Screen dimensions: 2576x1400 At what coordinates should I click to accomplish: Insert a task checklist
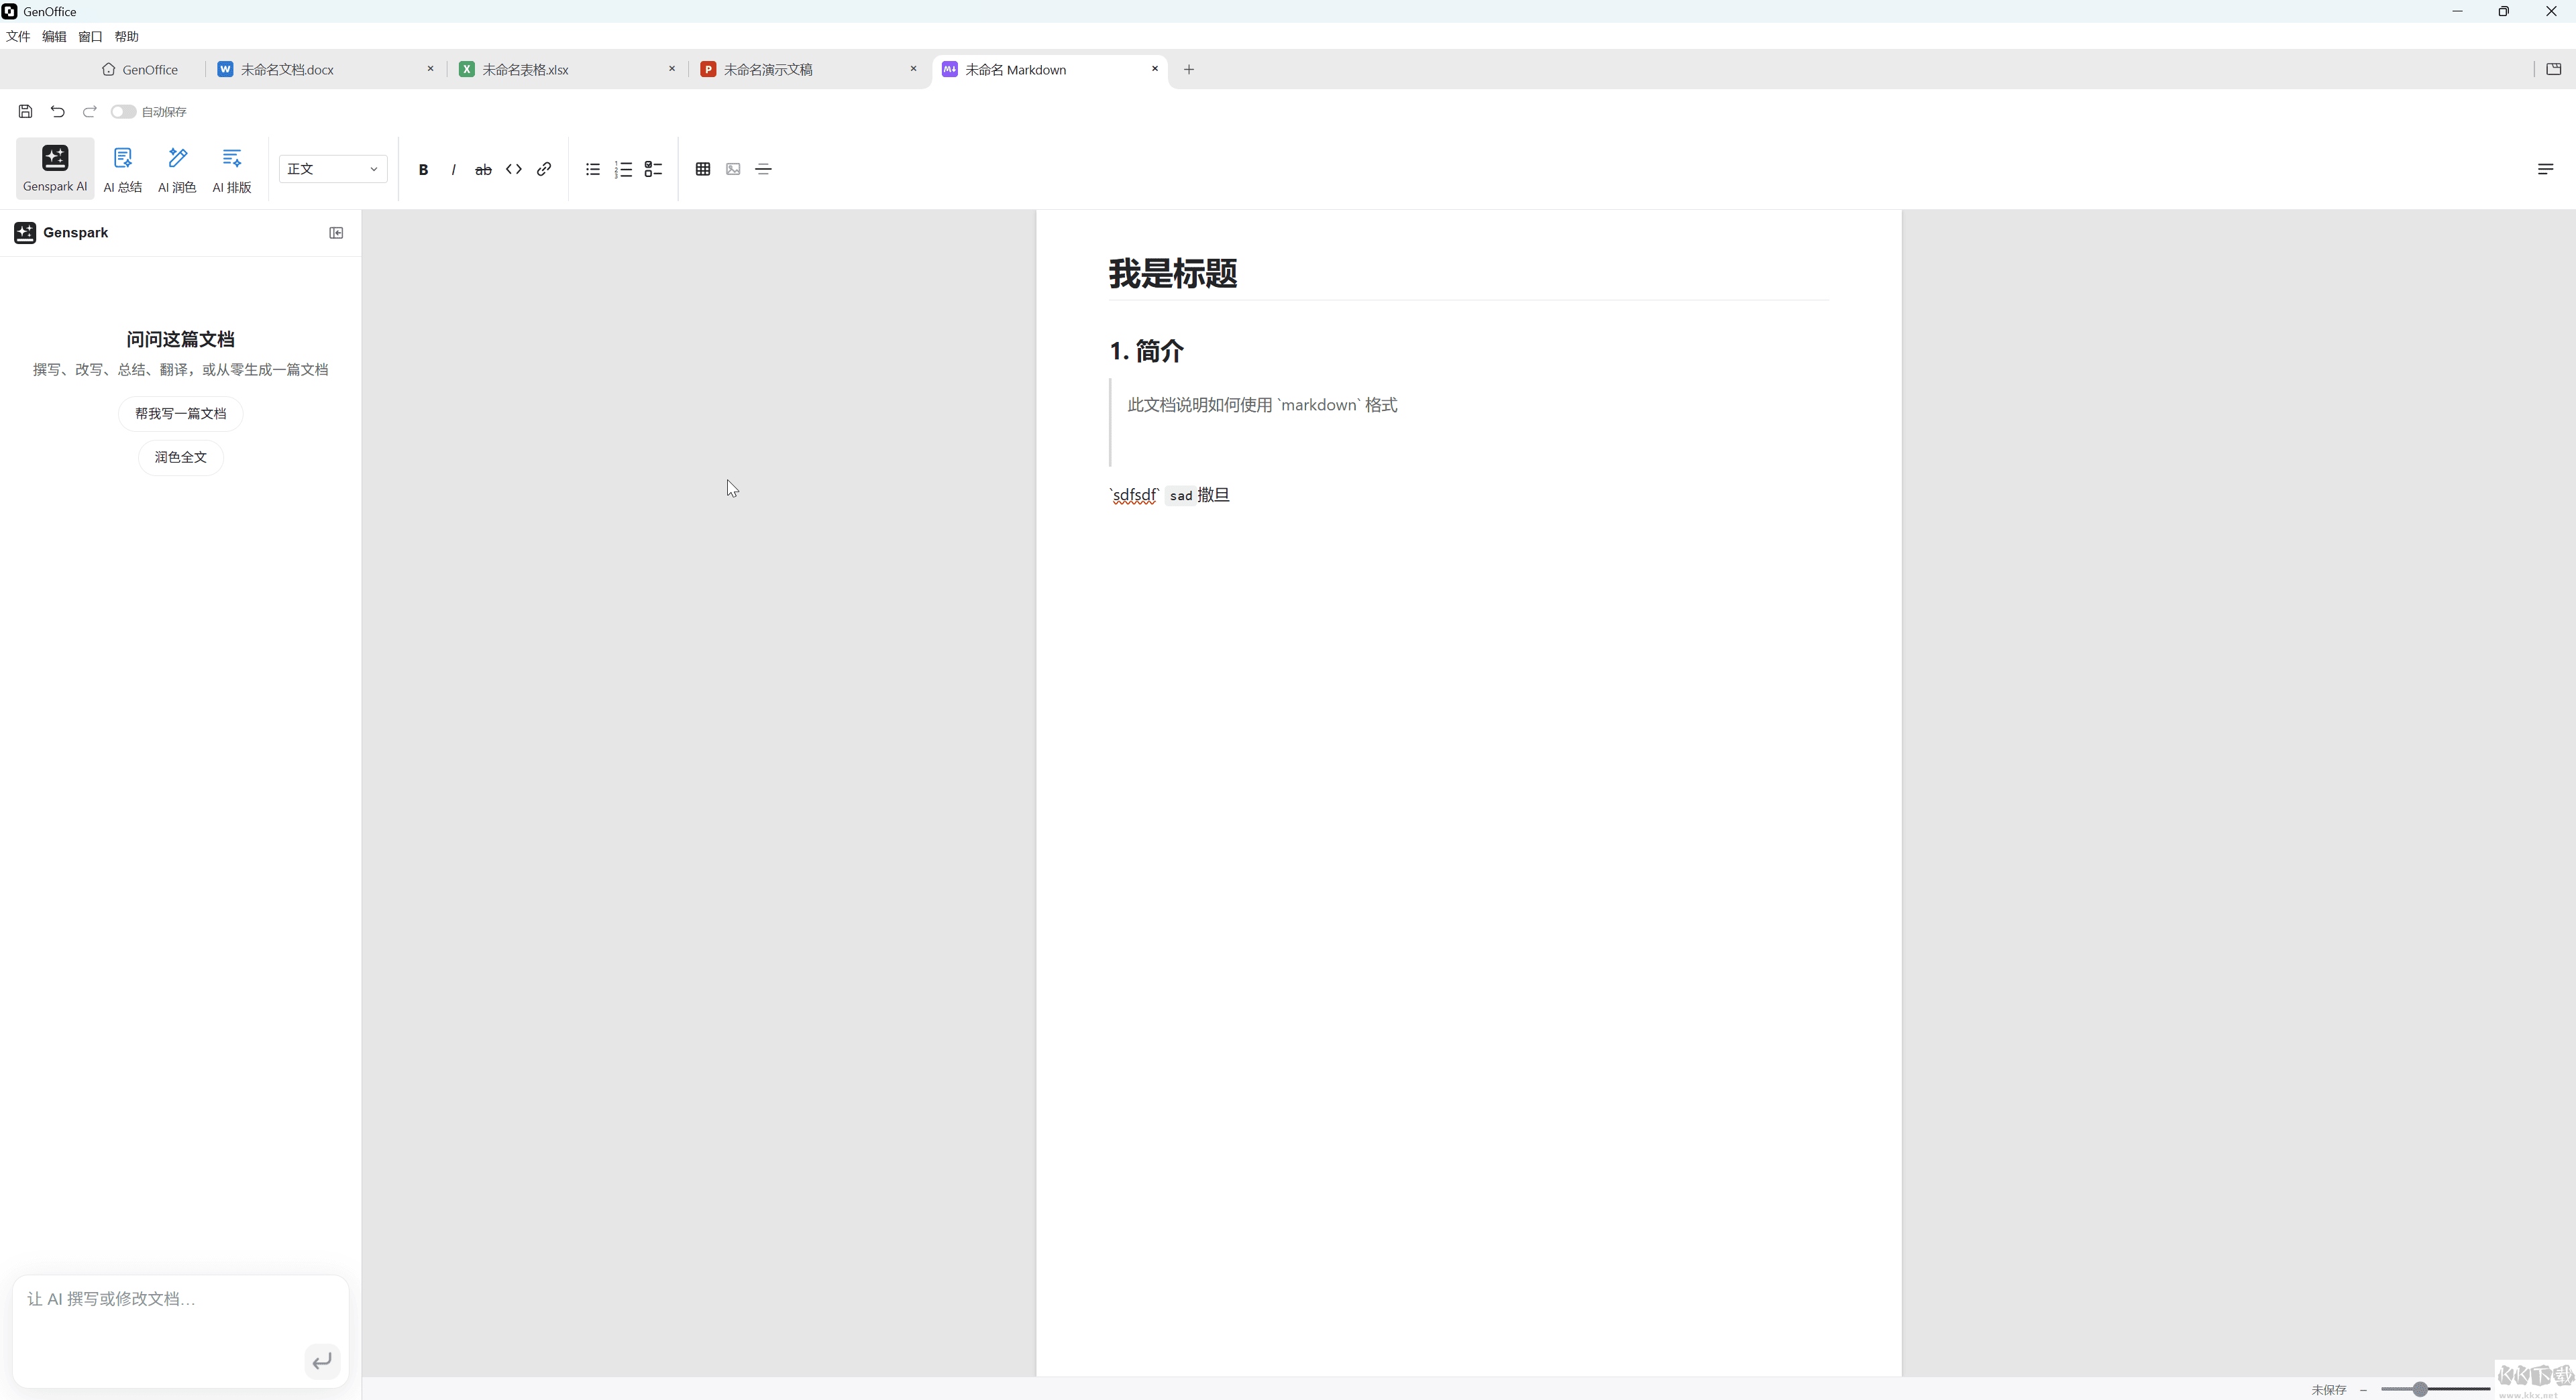(x=653, y=169)
